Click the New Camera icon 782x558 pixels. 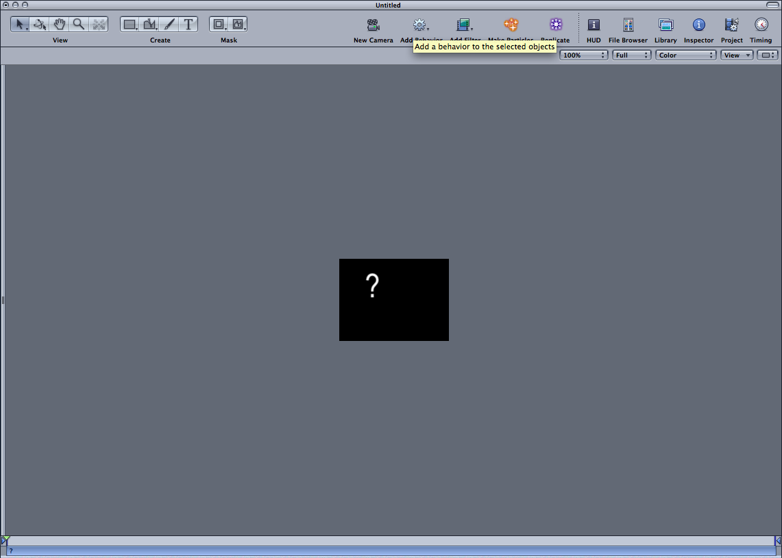click(373, 25)
